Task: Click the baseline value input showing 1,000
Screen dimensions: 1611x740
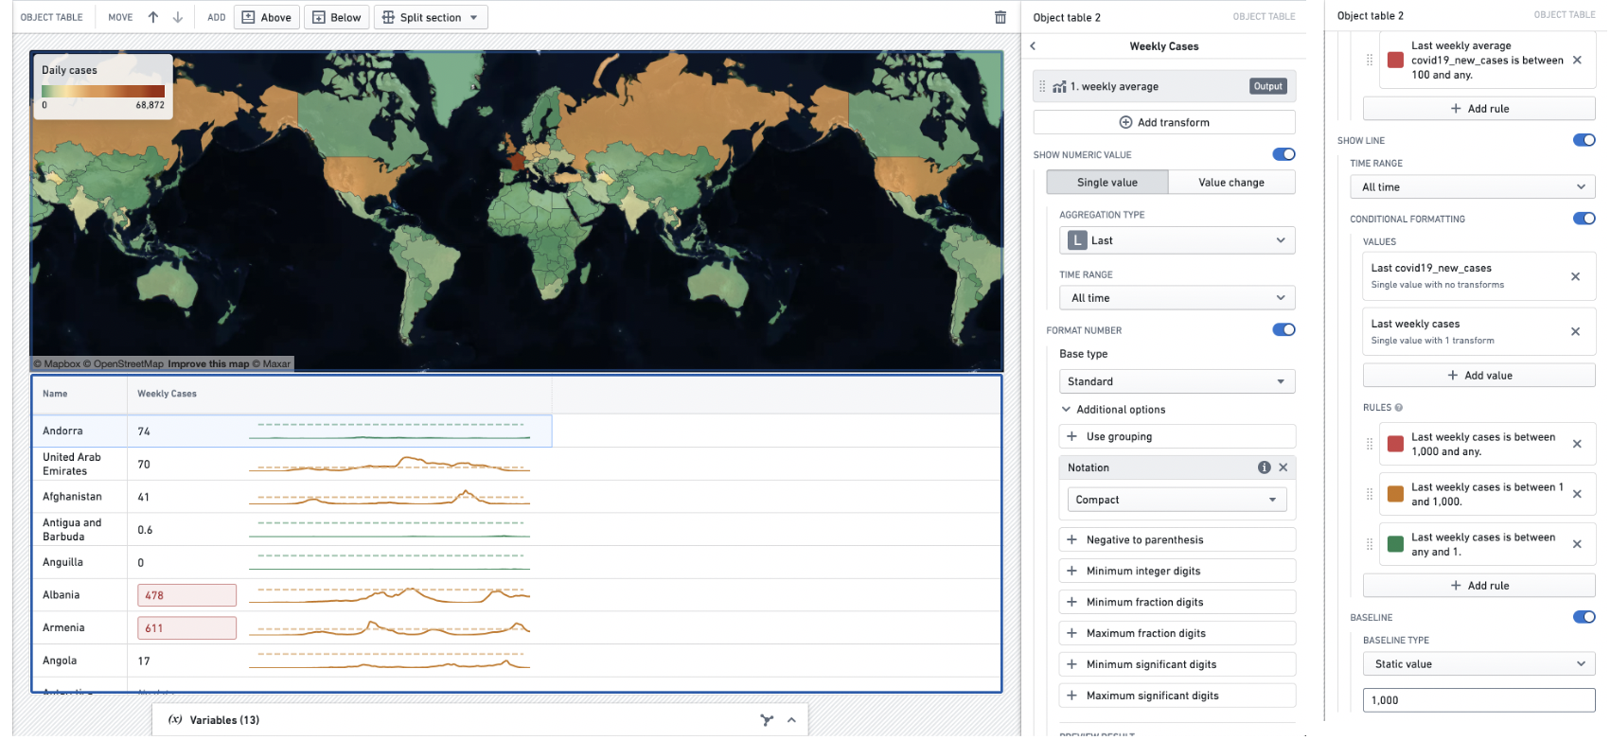Action: 1479,700
